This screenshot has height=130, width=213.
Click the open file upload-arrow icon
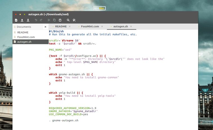click(x=22, y=20)
